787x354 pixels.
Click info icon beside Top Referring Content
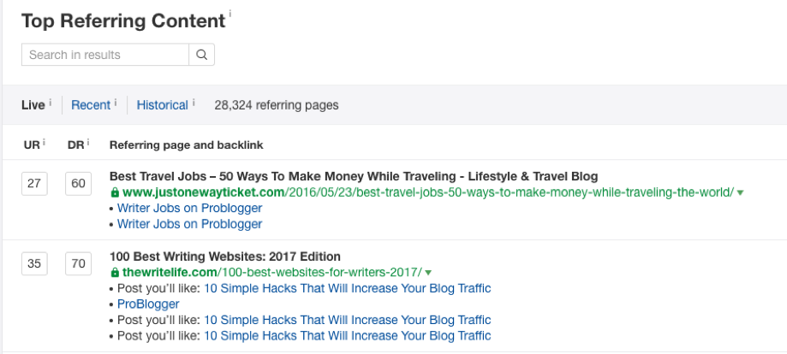tap(230, 13)
